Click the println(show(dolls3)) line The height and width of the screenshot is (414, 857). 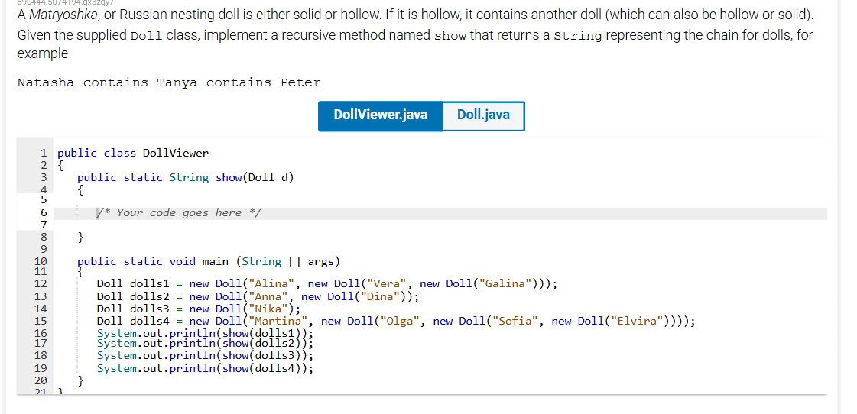click(x=206, y=355)
